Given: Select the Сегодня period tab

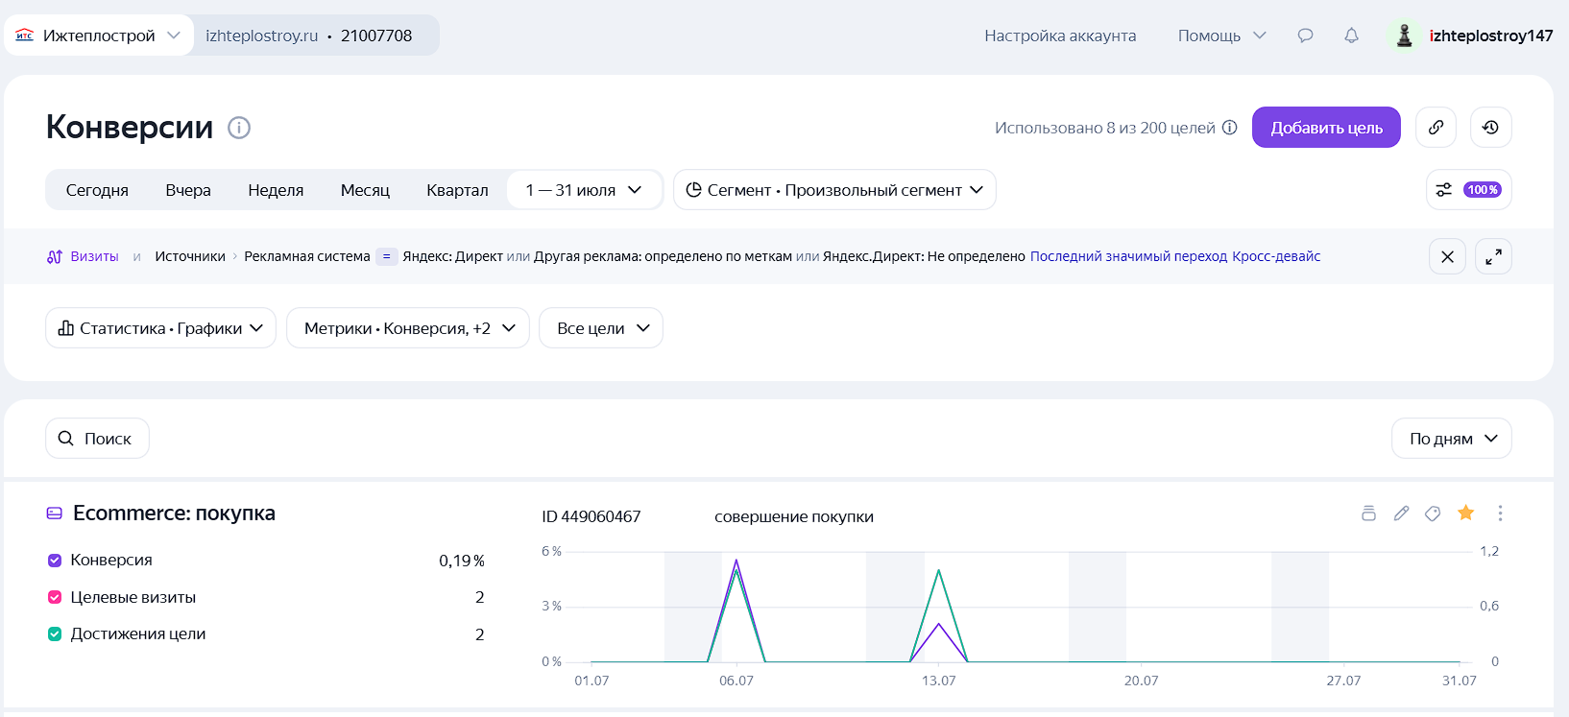Looking at the screenshot, I should [97, 190].
